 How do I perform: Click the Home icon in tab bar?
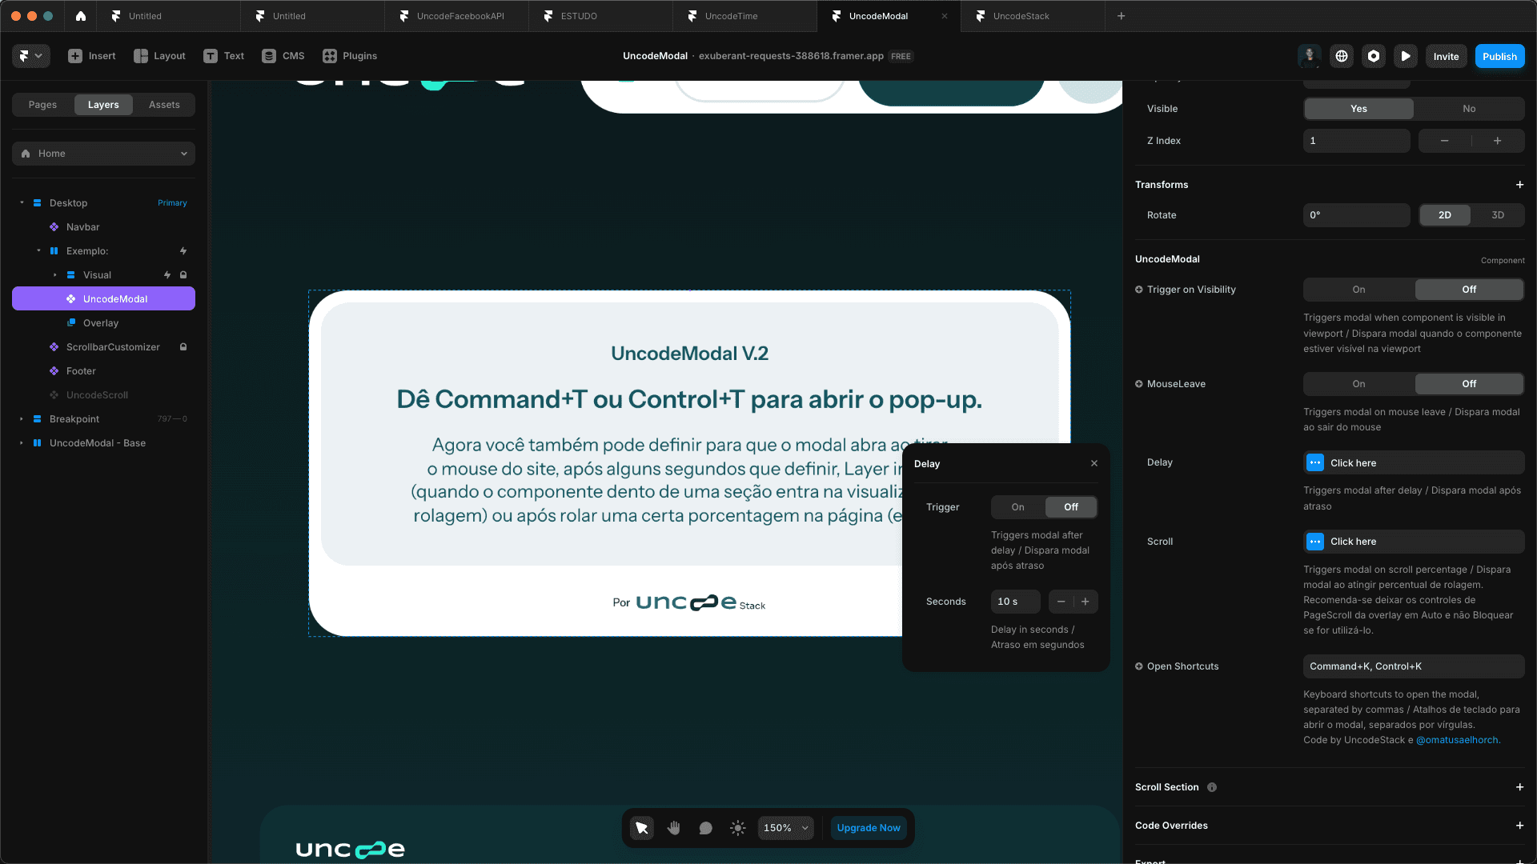(81, 16)
